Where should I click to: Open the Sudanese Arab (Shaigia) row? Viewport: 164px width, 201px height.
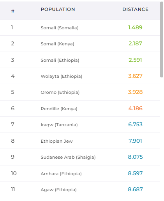point(80,157)
